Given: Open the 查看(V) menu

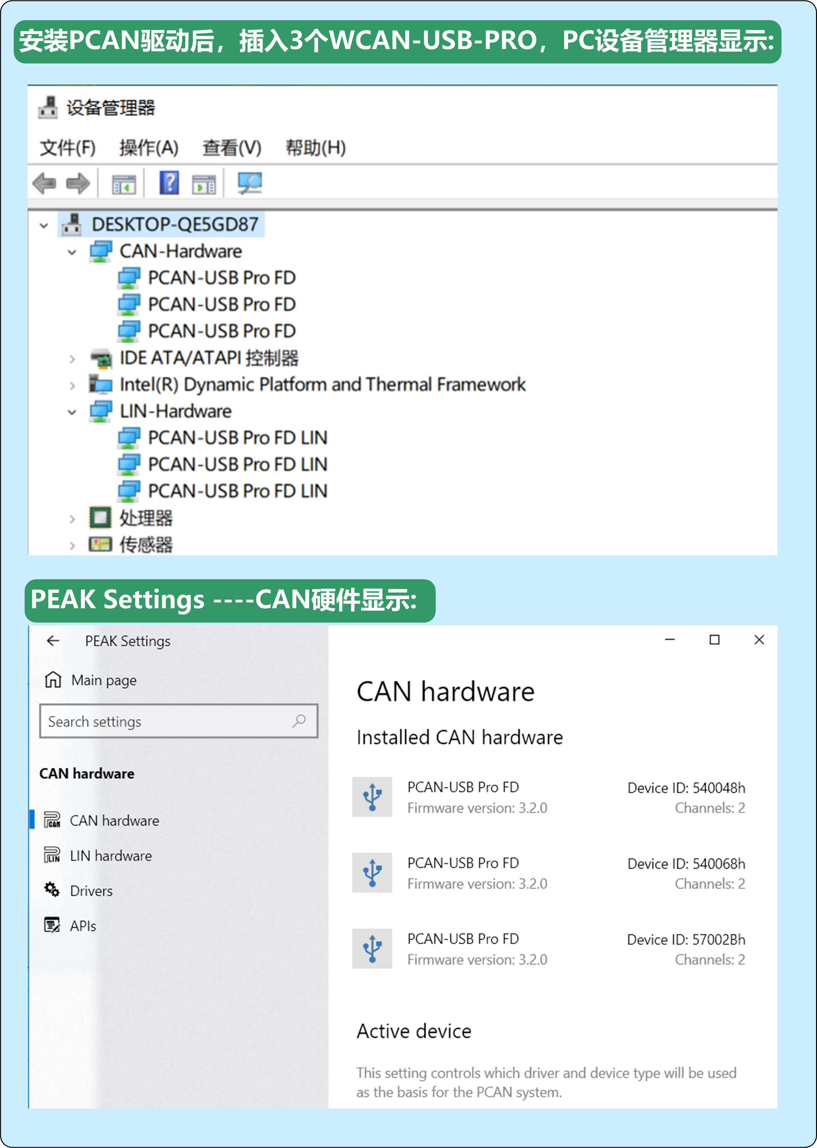Looking at the screenshot, I should [x=232, y=148].
